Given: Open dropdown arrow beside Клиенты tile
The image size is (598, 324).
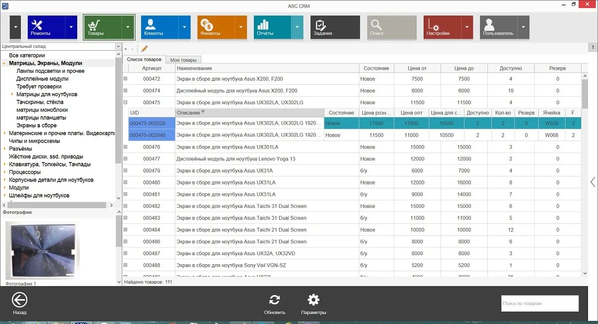Looking at the screenshot, I should 185,27.
